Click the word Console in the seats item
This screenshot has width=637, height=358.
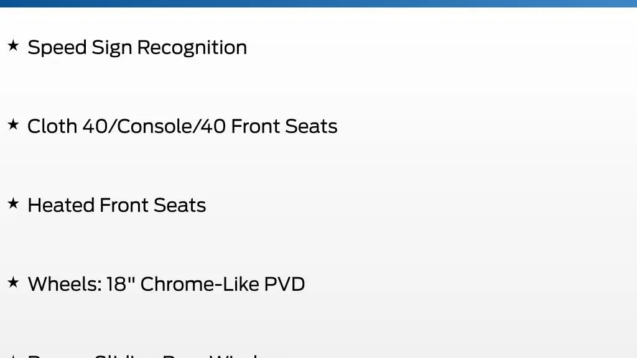(154, 126)
